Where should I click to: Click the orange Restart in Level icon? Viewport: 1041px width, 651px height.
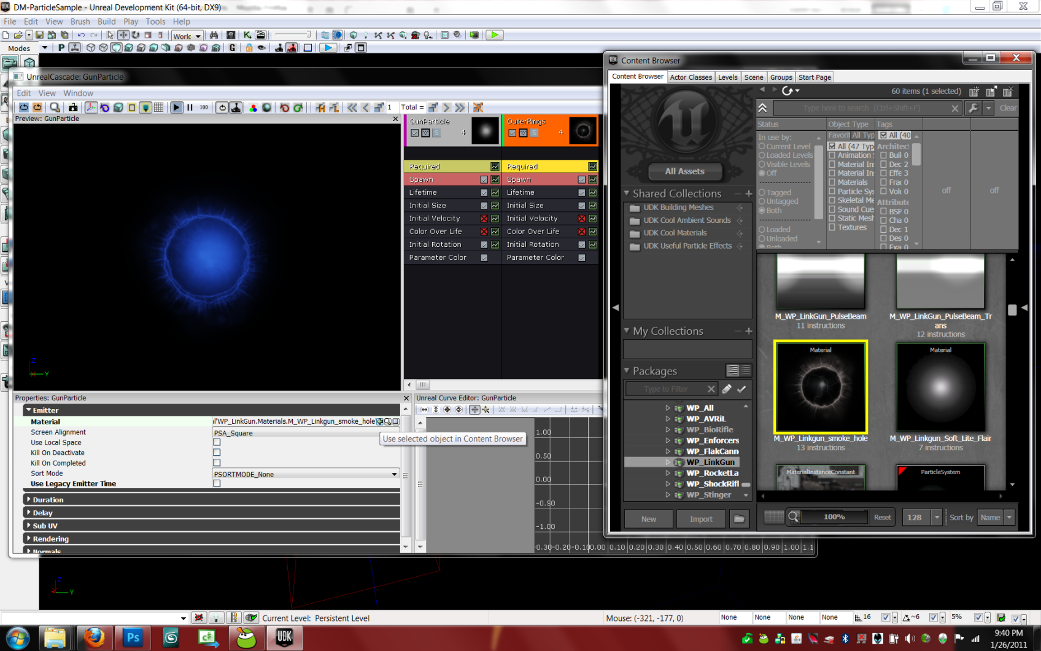coord(37,107)
